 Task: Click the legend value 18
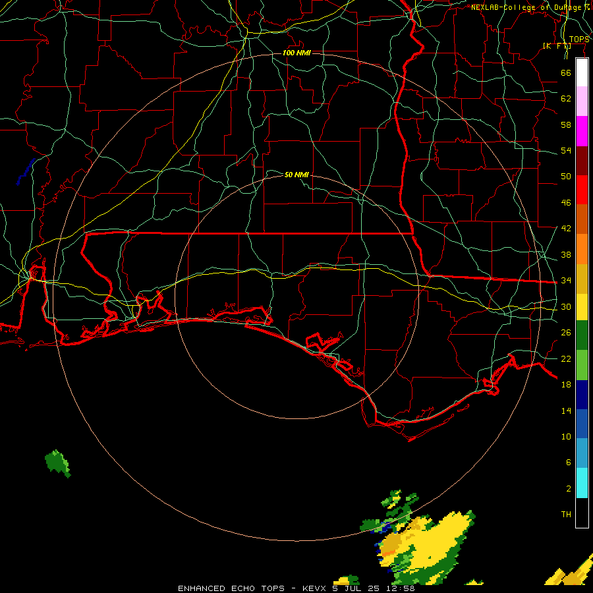click(x=566, y=385)
